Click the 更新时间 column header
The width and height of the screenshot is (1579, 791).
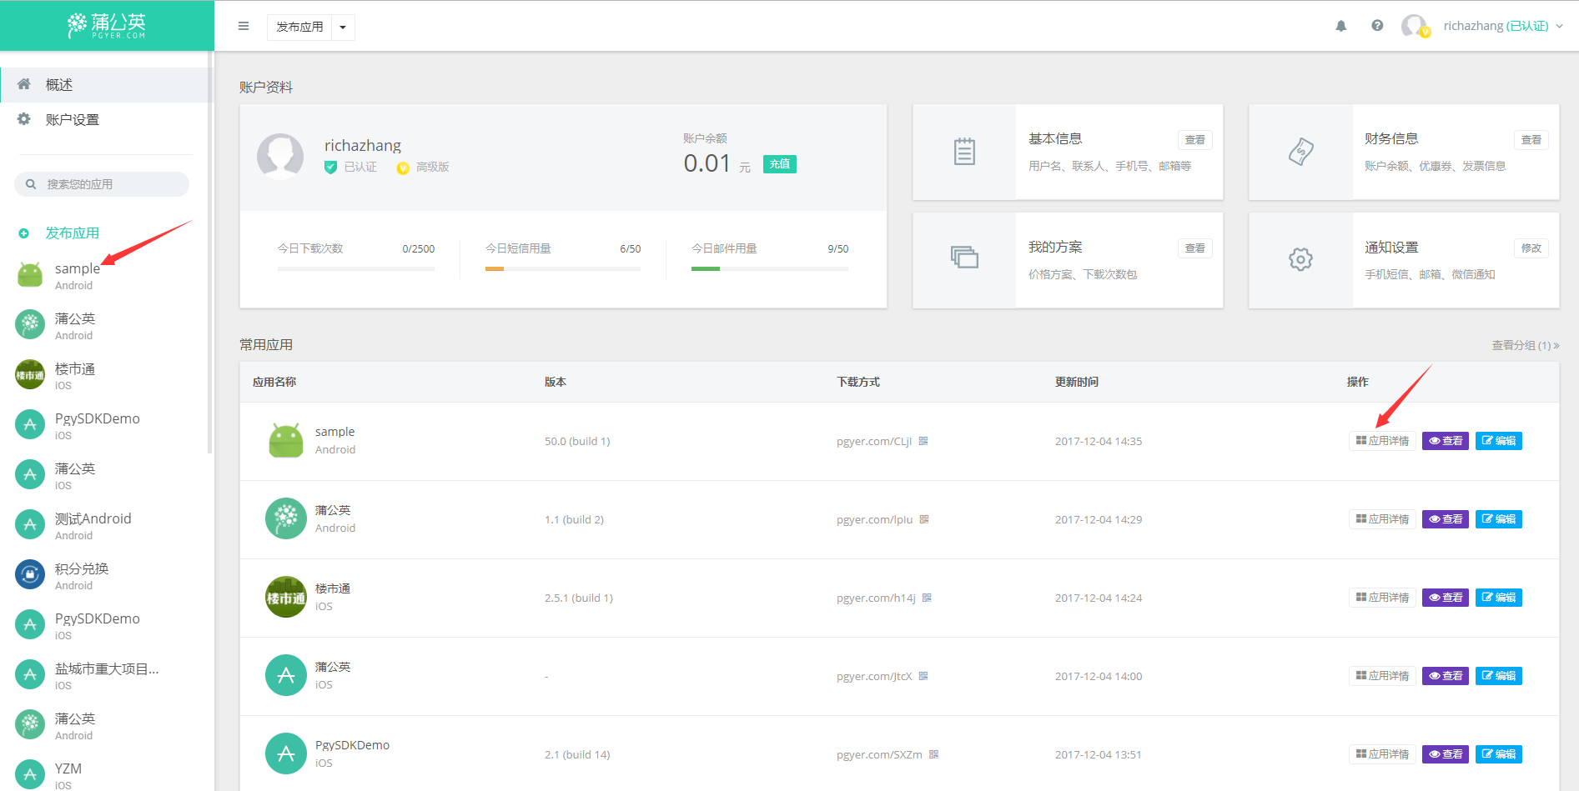point(1076,382)
